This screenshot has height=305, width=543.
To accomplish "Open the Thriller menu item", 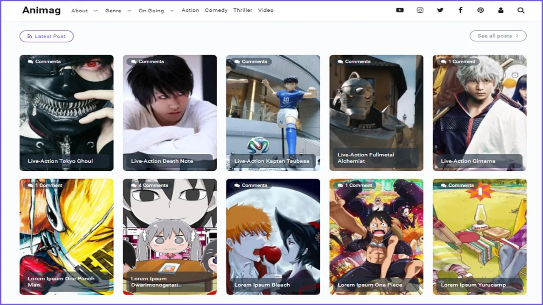I will click(243, 10).
